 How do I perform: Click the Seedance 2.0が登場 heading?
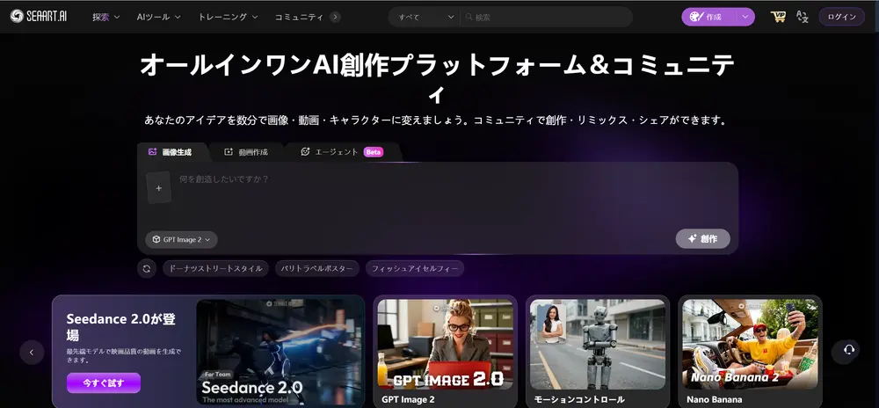[x=121, y=327]
